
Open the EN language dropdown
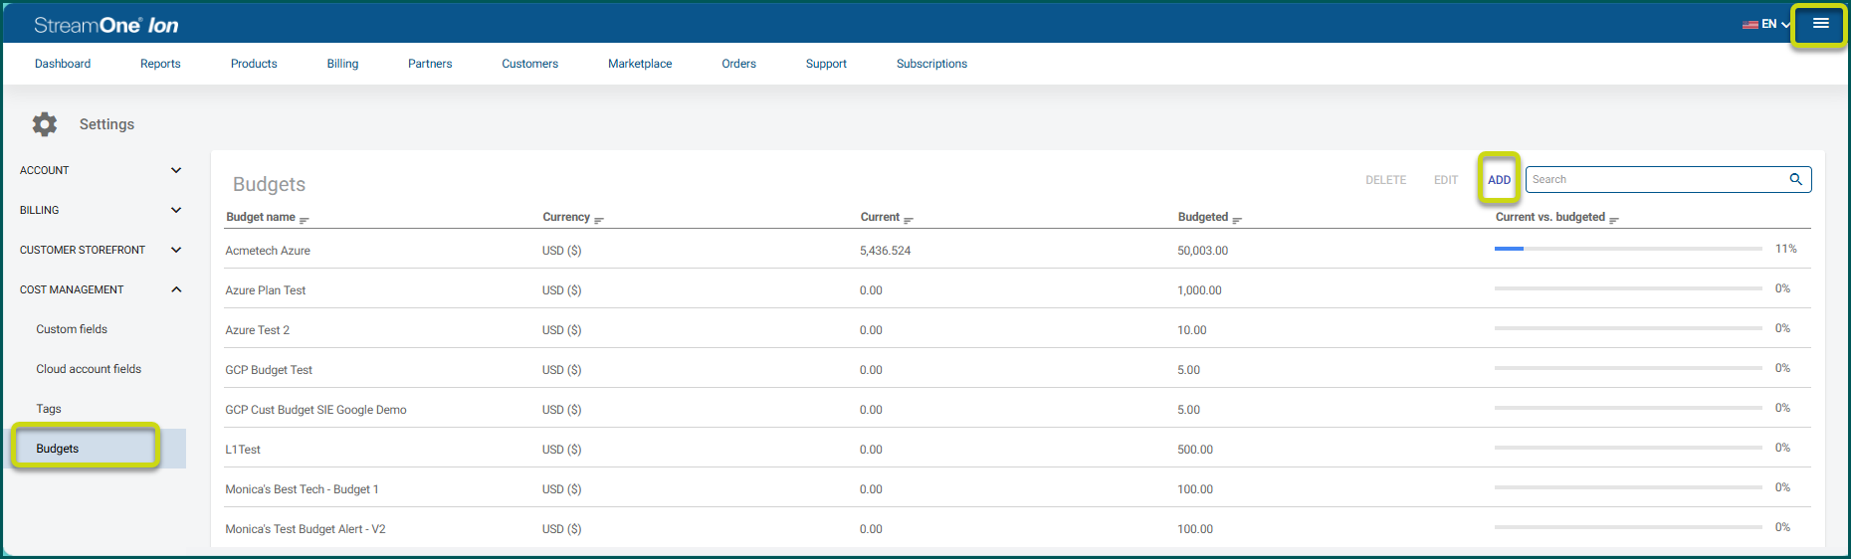1776,24
